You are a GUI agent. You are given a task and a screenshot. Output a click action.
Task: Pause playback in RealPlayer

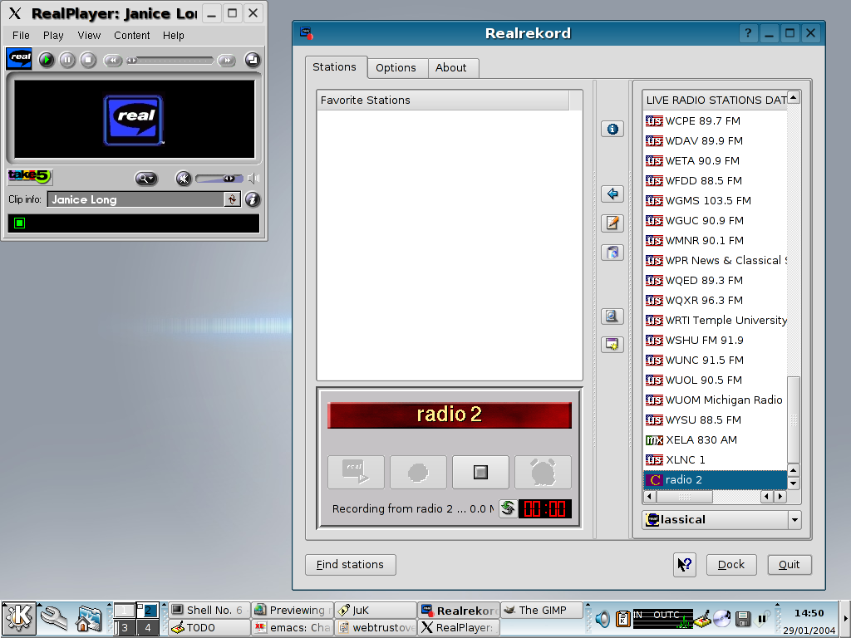(x=67, y=60)
